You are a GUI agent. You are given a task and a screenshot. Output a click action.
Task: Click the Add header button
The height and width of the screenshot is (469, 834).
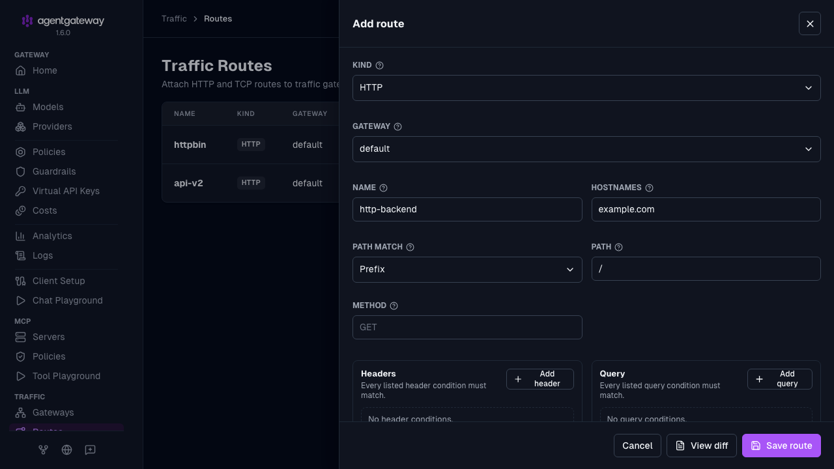click(x=540, y=379)
